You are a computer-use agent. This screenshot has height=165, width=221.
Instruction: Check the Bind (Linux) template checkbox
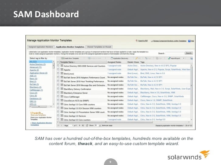click(58, 73)
